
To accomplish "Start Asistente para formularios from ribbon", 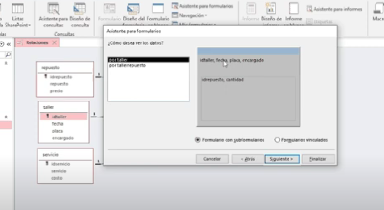I will (203, 6).
